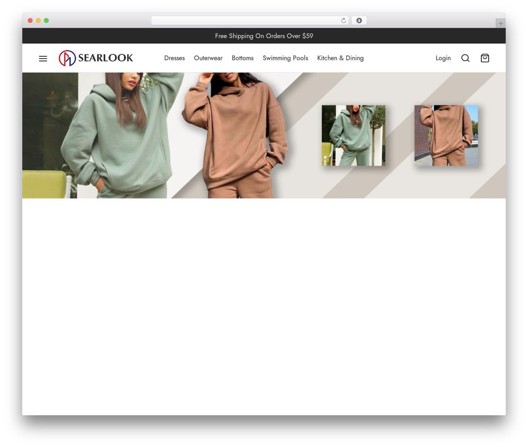Click the Free Shipping announcement bar text

tap(264, 36)
